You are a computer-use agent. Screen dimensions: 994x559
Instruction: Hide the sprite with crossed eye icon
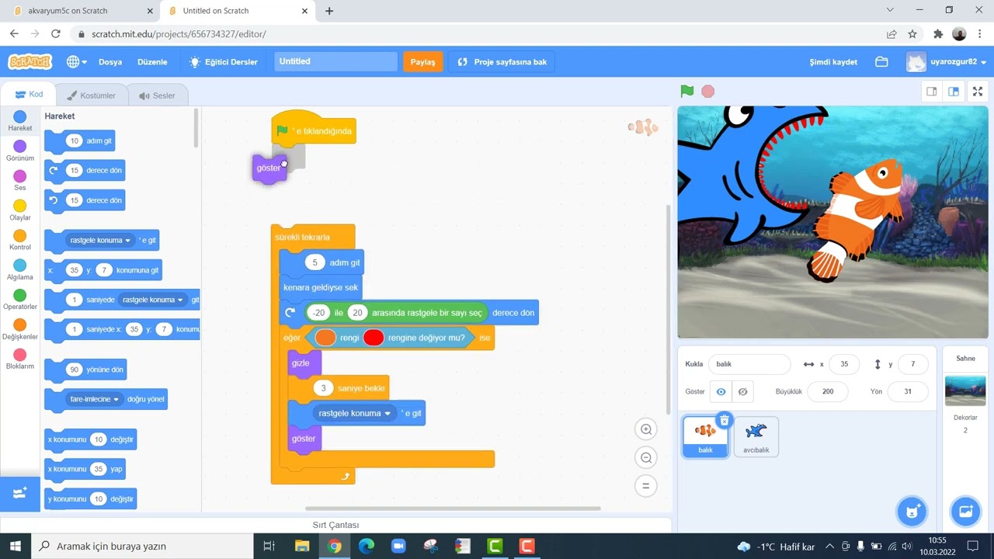click(742, 392)
